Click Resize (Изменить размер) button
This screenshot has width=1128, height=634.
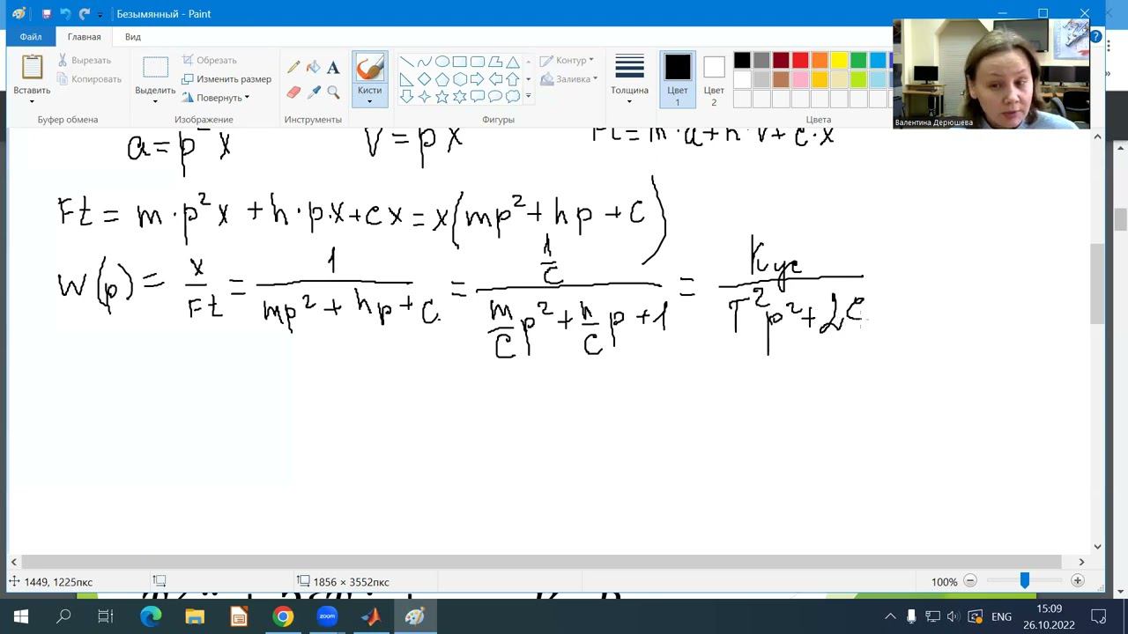pyautogui.click(x=226, y=79)
